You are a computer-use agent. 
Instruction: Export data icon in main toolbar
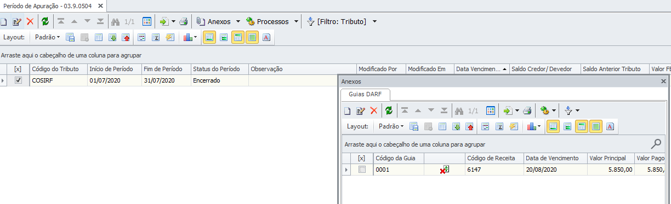click(164, 22)
